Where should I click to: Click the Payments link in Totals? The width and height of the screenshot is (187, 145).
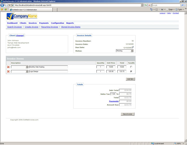tap(114, 101)
